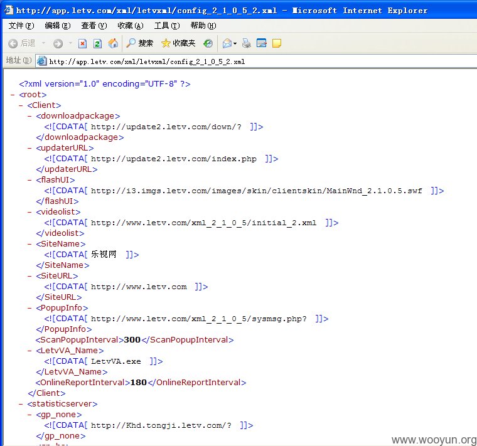Viewport: 477px width, 446px height.
Task: Open the Favorites (收藏夹) star button
Action: [178, 43]
